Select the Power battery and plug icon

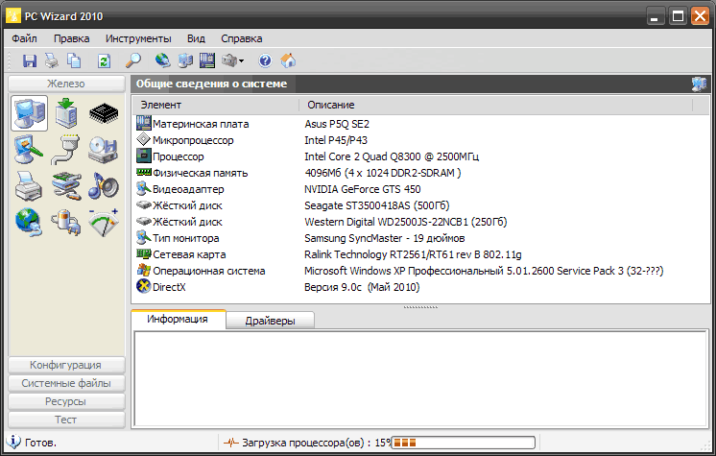pos(66,223)
